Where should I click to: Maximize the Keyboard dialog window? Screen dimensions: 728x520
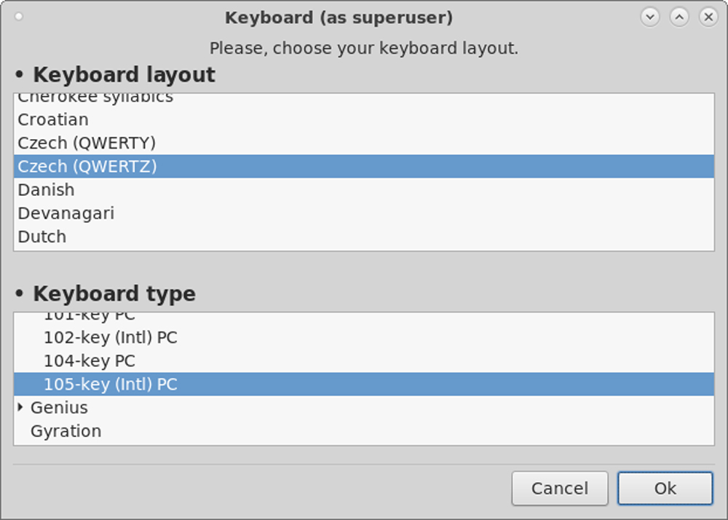(679, 17)
